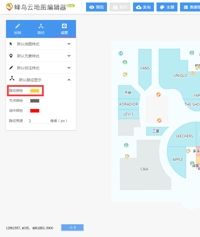Click the 保存 save button
The image size is (200, 237).
coord(120,7)
